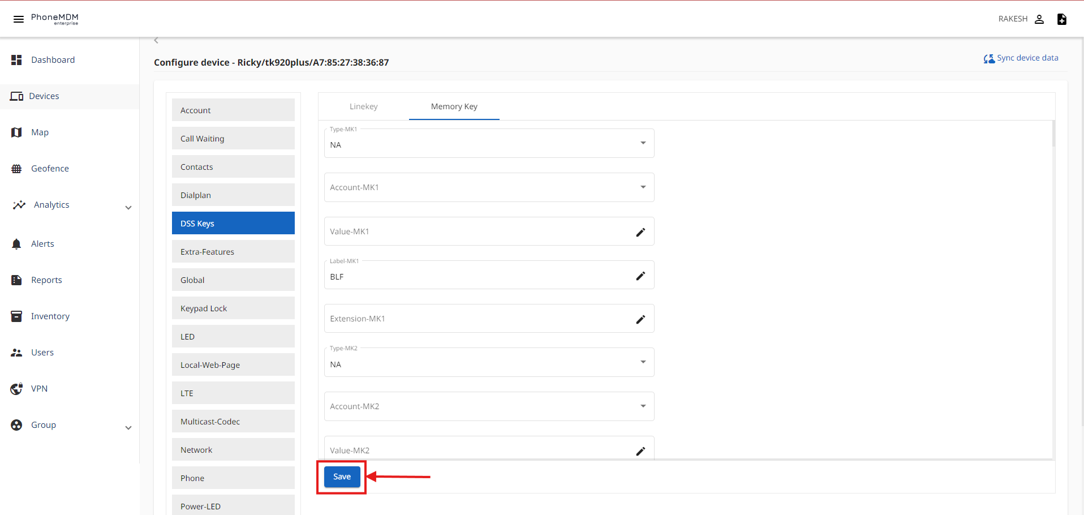The width and height of the screenshot is (1084, 515).
Task: Open the Alerts bell in sidebar
Action: [16, 244]
